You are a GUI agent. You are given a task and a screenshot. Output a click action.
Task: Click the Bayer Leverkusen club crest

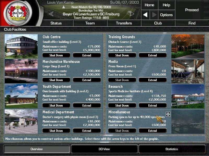click(x=18, y=13)
